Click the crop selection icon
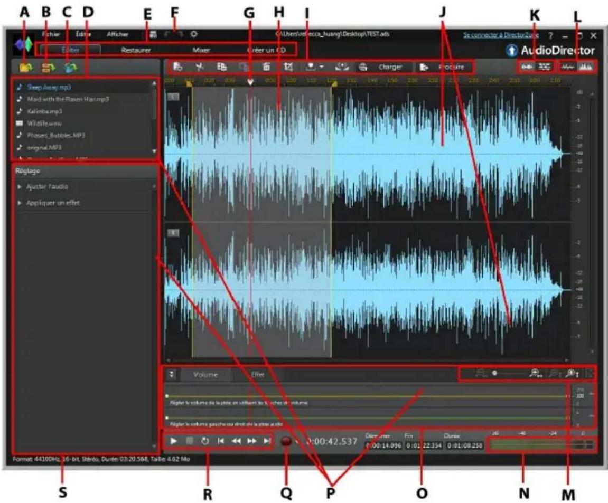Viewport: 608px width, 503px height. point(288,67)
